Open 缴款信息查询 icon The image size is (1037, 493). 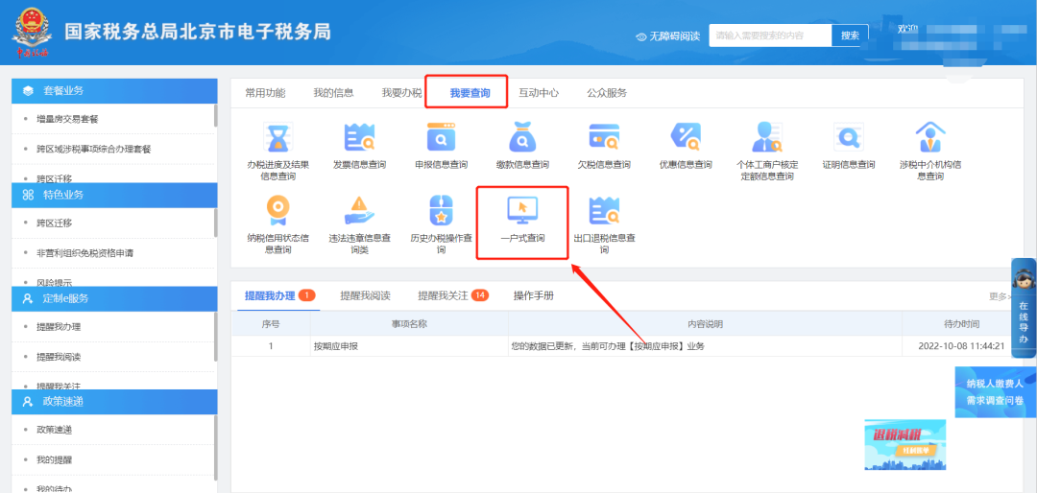point(522,137)
